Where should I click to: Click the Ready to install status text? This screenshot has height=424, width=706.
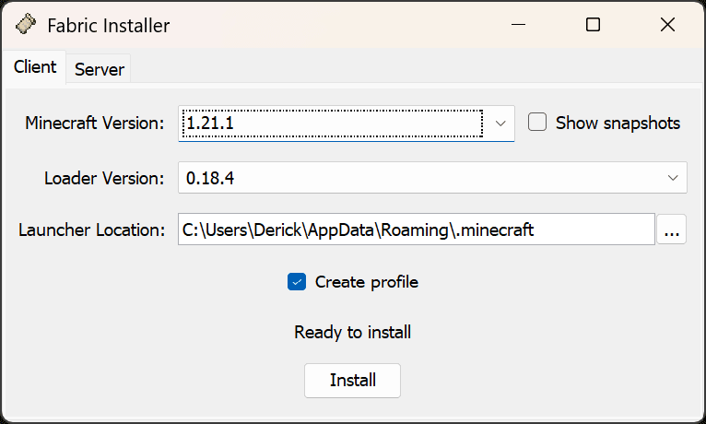[353, 332]
